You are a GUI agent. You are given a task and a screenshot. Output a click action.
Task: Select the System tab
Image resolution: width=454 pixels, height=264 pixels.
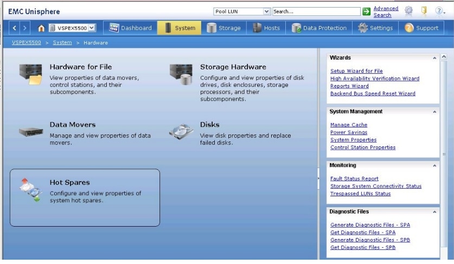180,28
